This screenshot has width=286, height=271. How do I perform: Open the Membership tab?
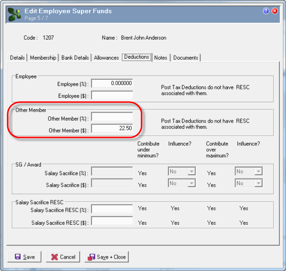pyautogui.click(x=43, y=58)
